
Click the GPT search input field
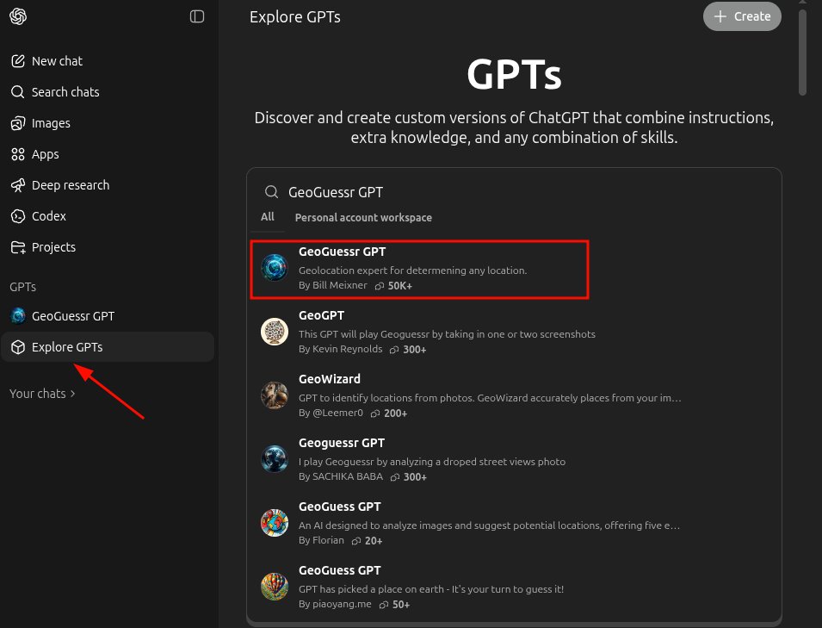514,192
